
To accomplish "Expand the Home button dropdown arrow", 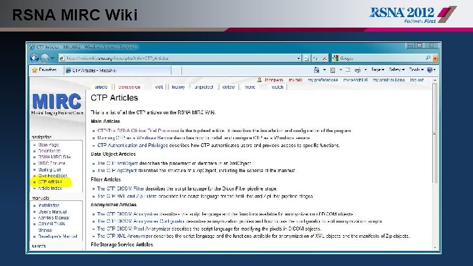I will point(325,70).
